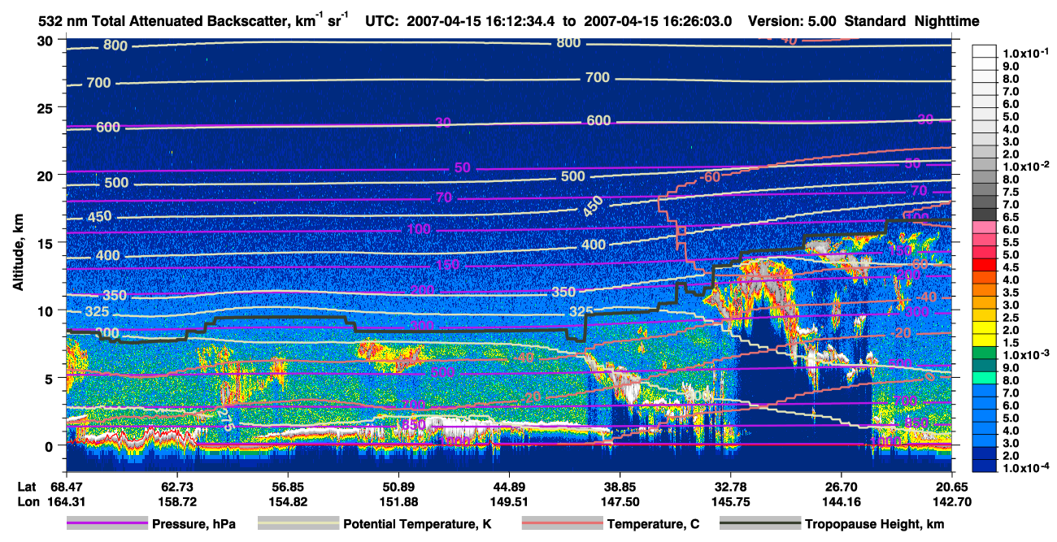This screenshot has width=1057, height=542.
Task: Click the longitude value '147.50'
Action: tap(620, 501)
